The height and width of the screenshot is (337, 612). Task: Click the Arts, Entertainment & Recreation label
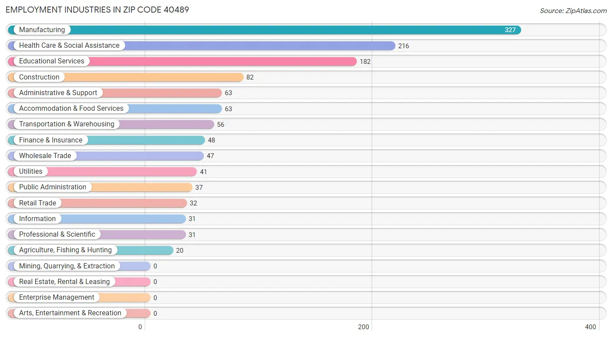[x=70, y=313]
